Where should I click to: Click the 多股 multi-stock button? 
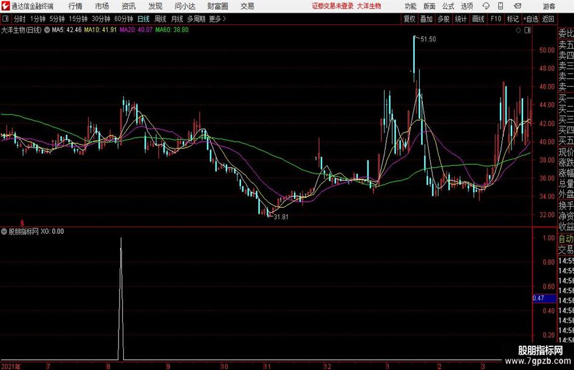pyautogui.click(x=443, y=19)
